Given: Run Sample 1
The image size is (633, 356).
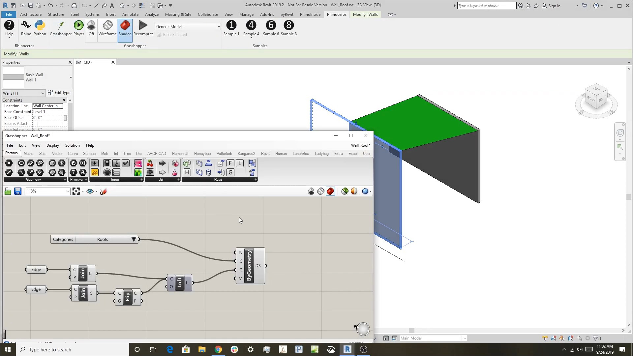Looking at the screenshot, I should [x=231, y=28].
